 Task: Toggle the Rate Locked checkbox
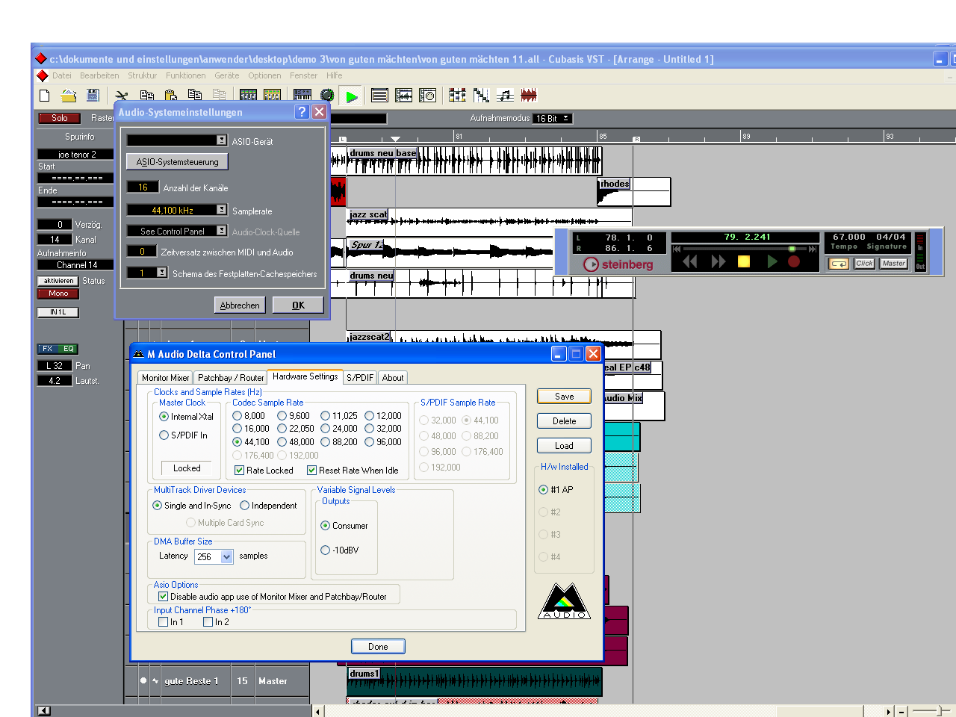pos(240,471)
